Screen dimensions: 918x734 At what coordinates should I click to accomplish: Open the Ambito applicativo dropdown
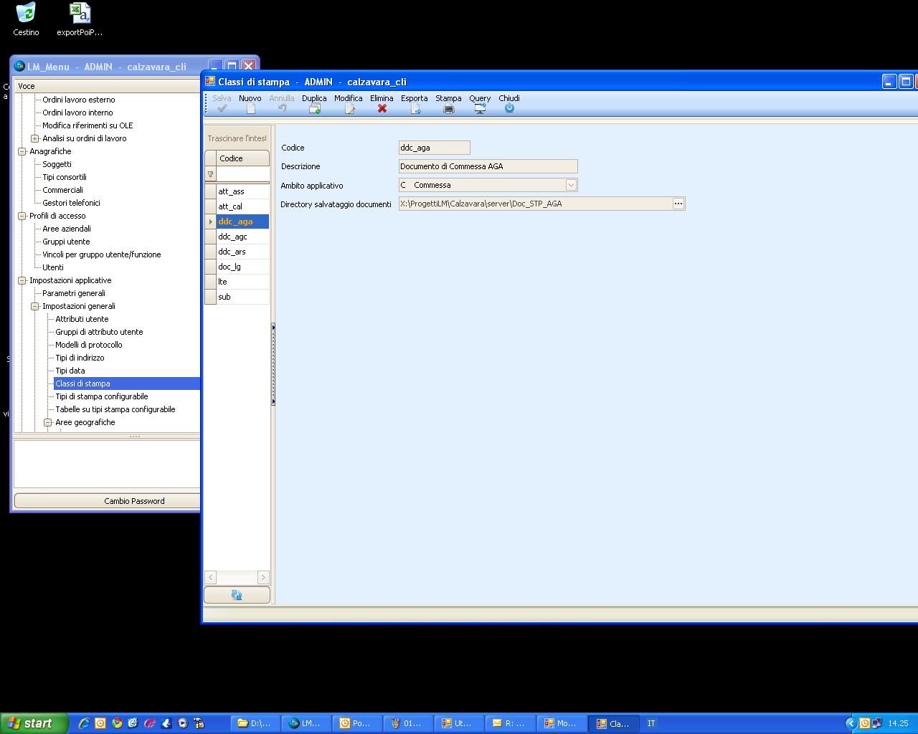point(571,185)
